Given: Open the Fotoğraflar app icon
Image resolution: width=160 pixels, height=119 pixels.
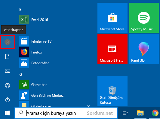Looking at the screenshot, I should click(24, 63).
